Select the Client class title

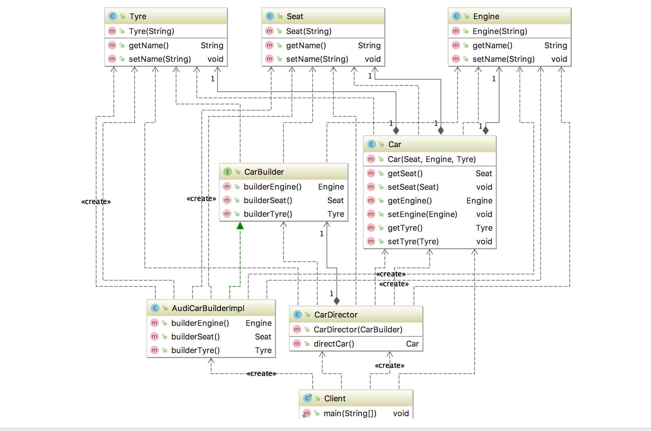coord(335,399)
